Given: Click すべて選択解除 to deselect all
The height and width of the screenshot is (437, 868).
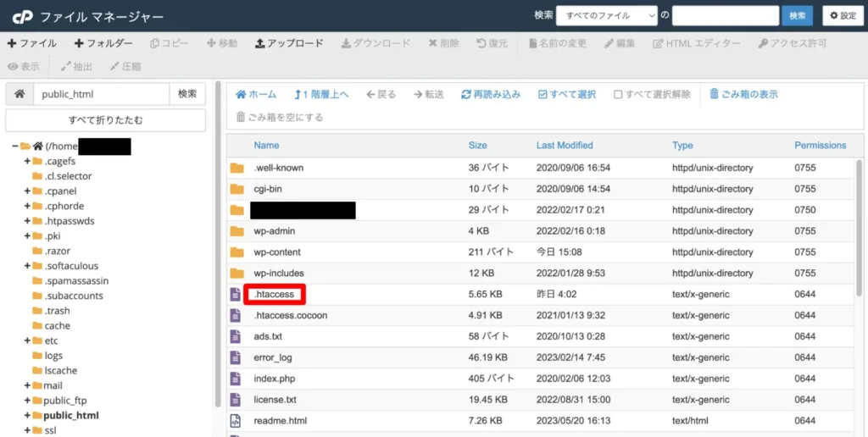Looking at the screenshot, I should pyautogui.click(x=652, y=95).
